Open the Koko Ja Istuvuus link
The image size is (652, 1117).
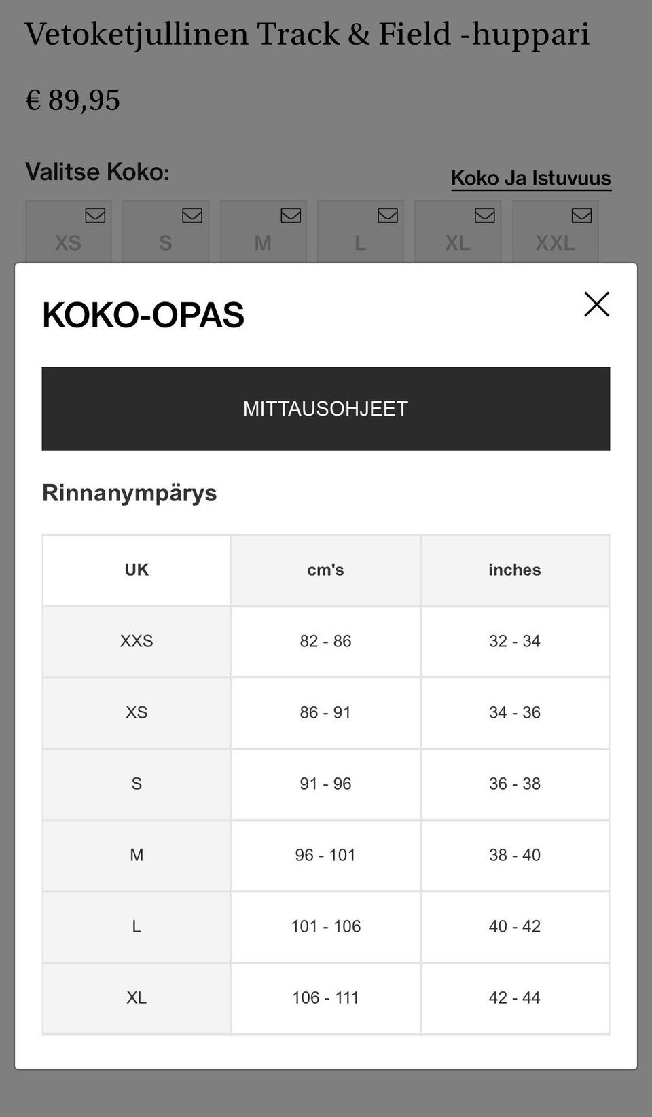click(x=531, y=178)
